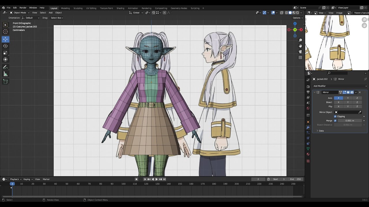Open the Output properties tab
This screenshot has height=207, width=369.
coord(308,92)
